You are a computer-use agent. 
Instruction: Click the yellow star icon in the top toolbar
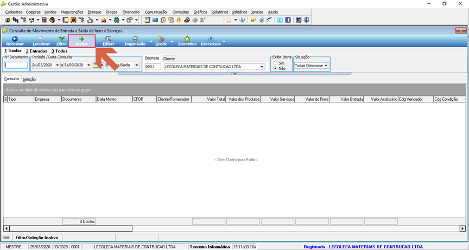tap(229, 20)
